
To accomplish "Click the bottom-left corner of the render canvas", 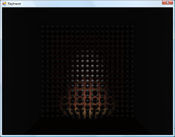I will pyautogui.click(x=3, y=134).
